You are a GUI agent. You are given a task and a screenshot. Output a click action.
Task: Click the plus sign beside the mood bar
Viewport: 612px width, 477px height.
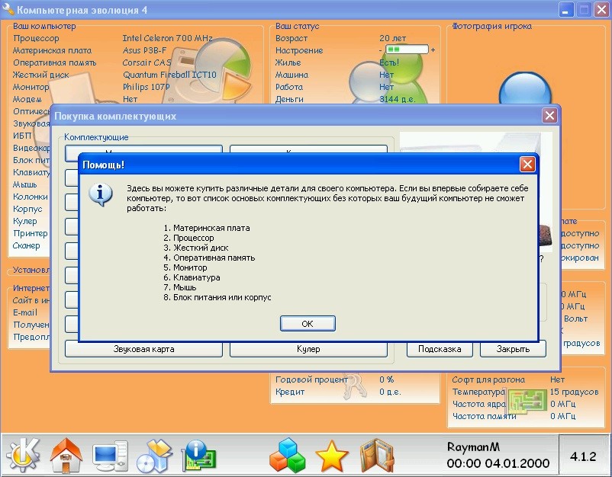pyautogui.click(x=433, y=50)
